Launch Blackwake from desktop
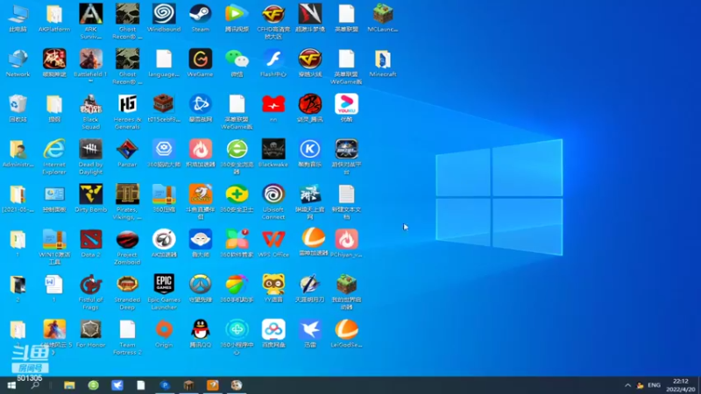The image size is (701, 394). [x=273, y=153]
